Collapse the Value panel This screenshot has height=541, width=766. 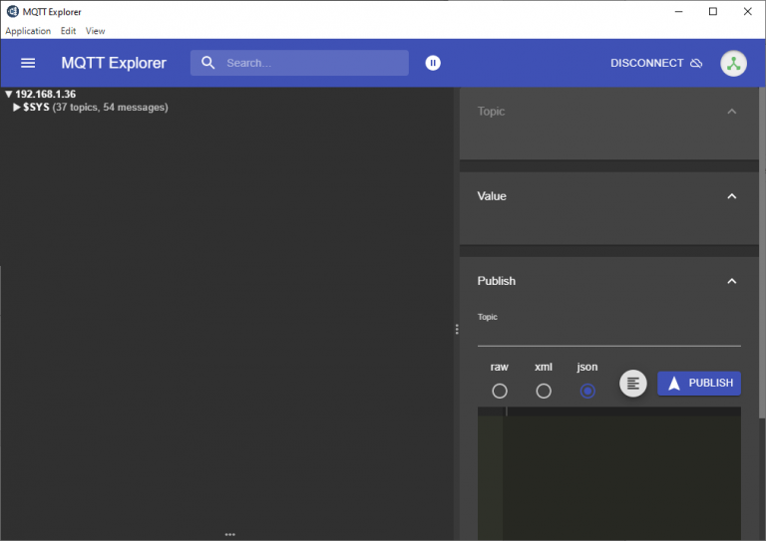(731, 196)
